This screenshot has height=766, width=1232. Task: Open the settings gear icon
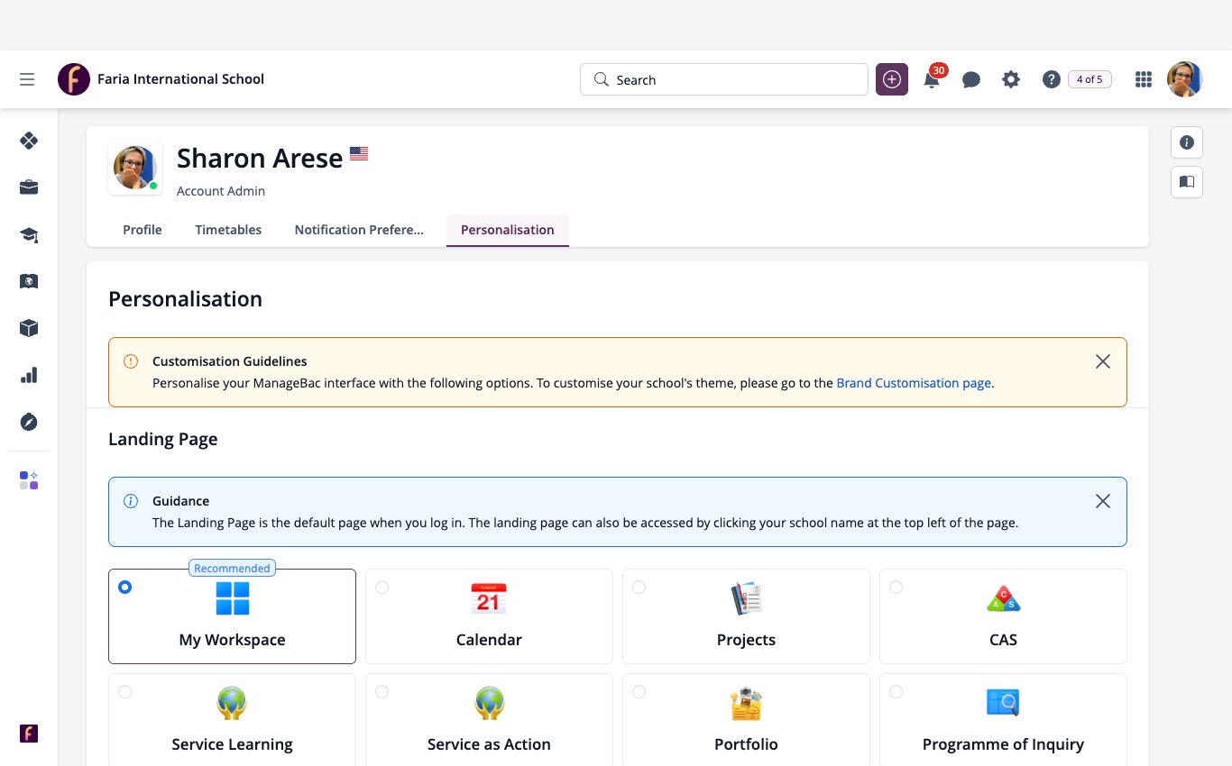tap(1011, 79)
